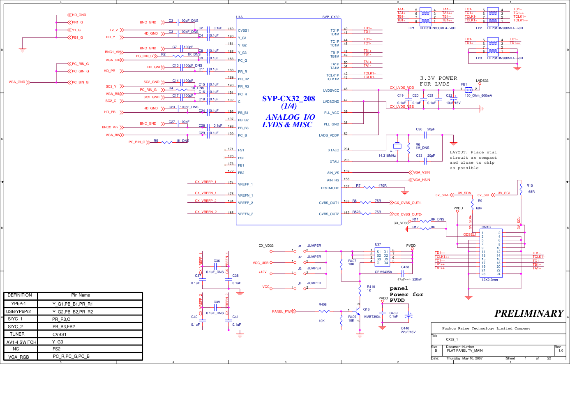Select the J2 jumper symbol

(300, 262)
